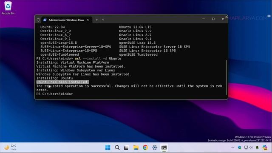272x153 pixels.
Task: Click the 'Oracle Linux 7.9' friendly name
Action: (x=135, y=31)
